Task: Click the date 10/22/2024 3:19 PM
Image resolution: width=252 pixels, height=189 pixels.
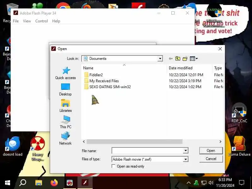Action: (x=185, y=81)
